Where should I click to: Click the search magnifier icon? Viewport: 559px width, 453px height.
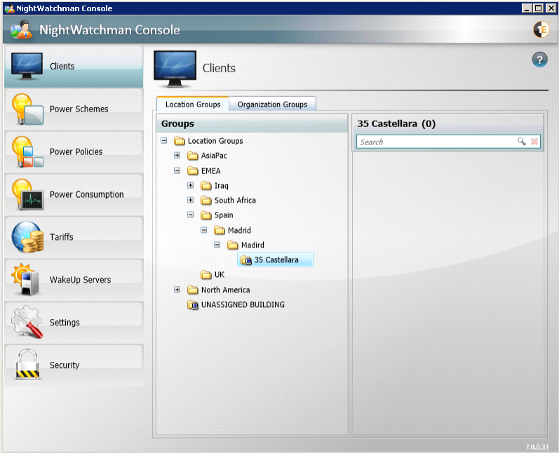[x=521, y=142]
